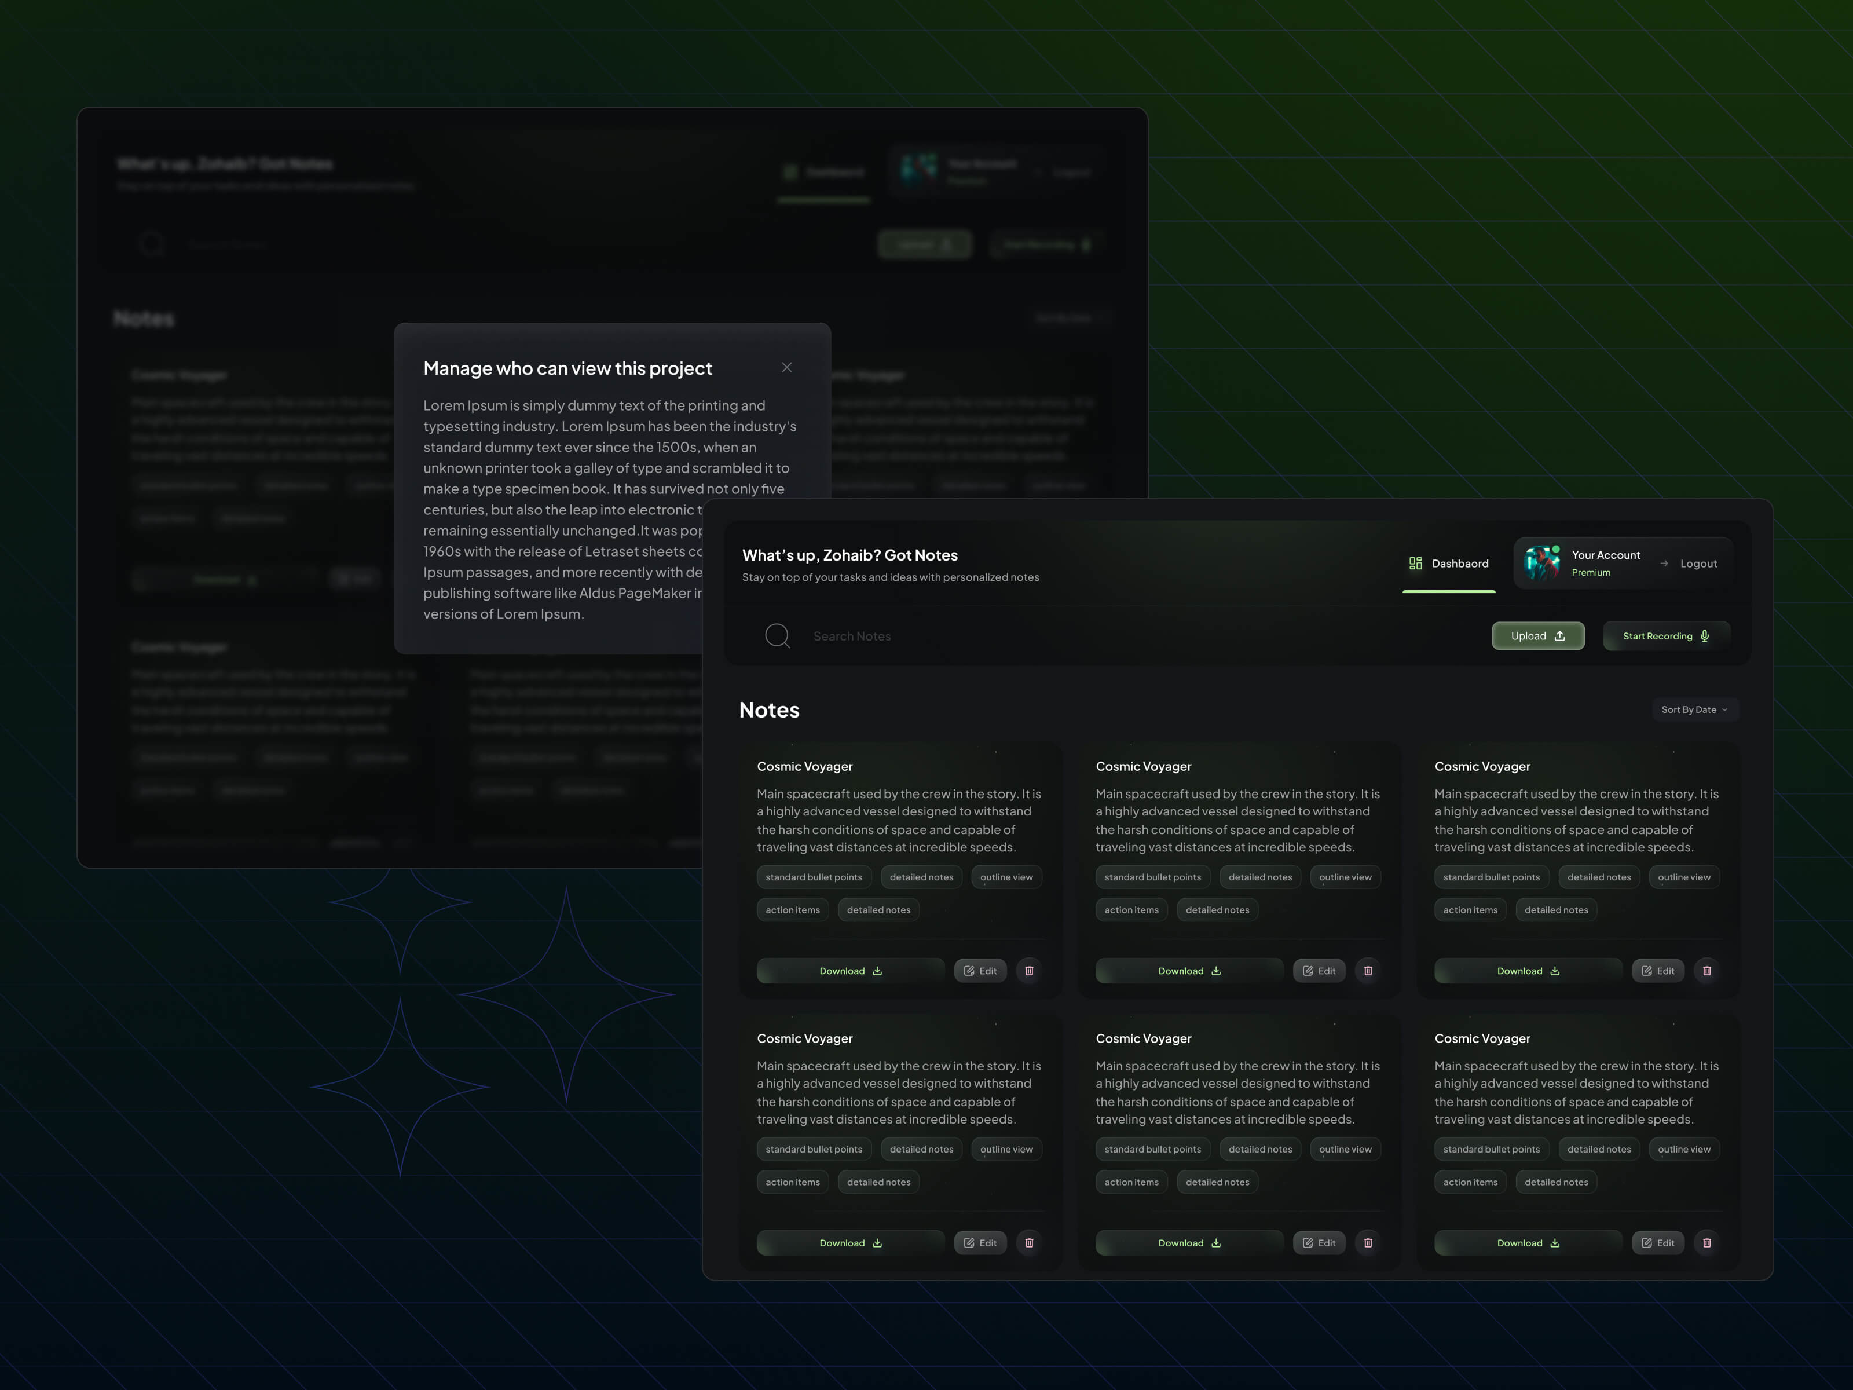Click trash icon on the top-middle note card
The height and width of the screenshot is (1390, 1853).
(x=1368, y=970)
